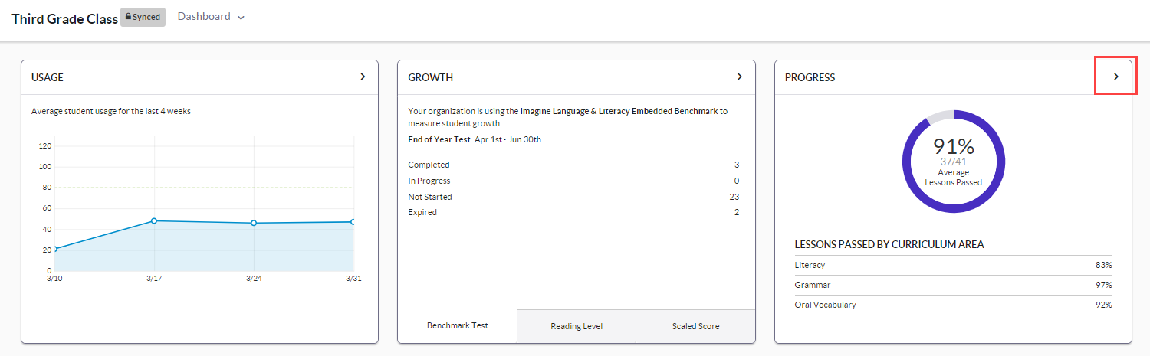The width and height of the screenshot is (1150, 356).
Task: Click the 3/24 data point on usage chart
Action: (254, 223)
